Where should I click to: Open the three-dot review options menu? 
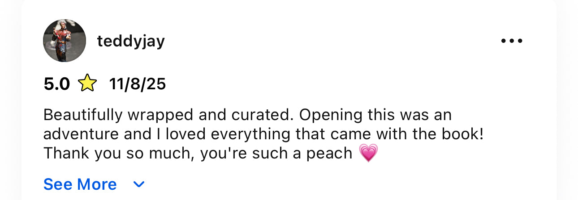click(512, 41)
